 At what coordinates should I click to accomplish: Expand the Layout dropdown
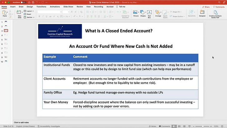pos(29,11)
